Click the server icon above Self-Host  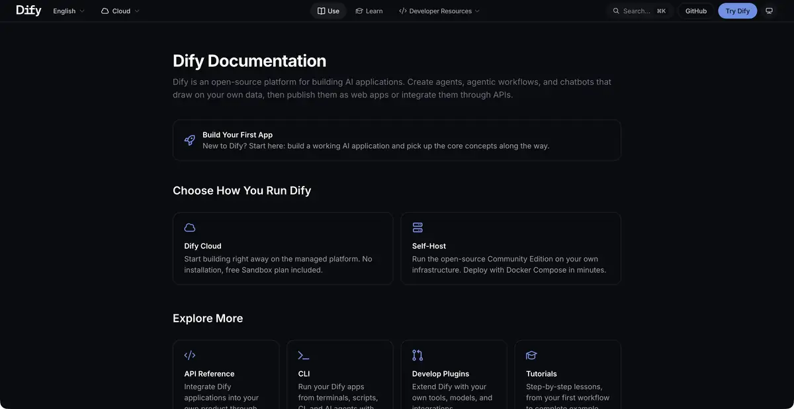pos(418,228)
